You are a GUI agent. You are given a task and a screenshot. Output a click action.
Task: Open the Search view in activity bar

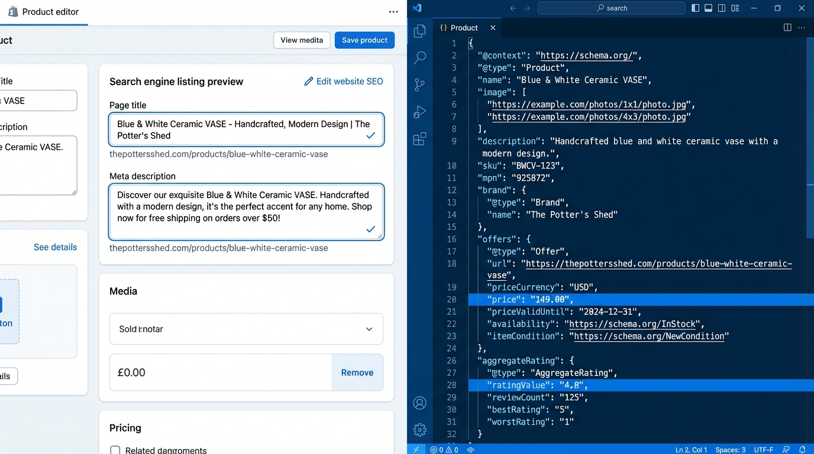[x=419, y=57]
